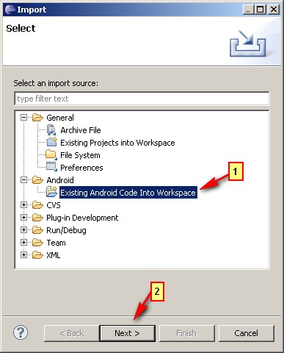This screenshot has width=284, height=353.
Task: Click the General folder icon
Action: click(x=37, y=118)
